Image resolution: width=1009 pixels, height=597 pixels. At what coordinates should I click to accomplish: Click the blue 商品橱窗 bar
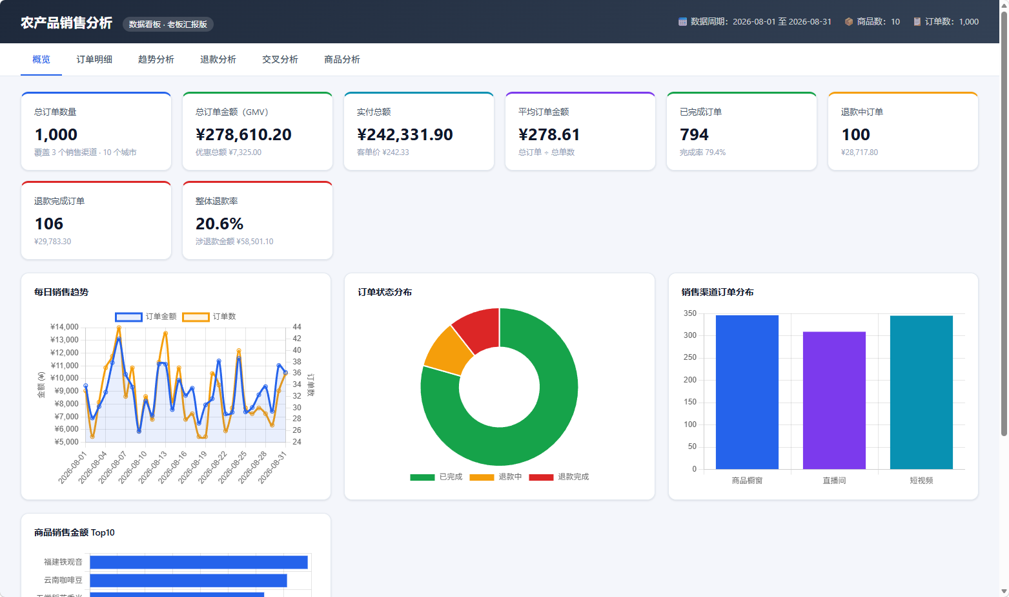(x=747, y=392)
